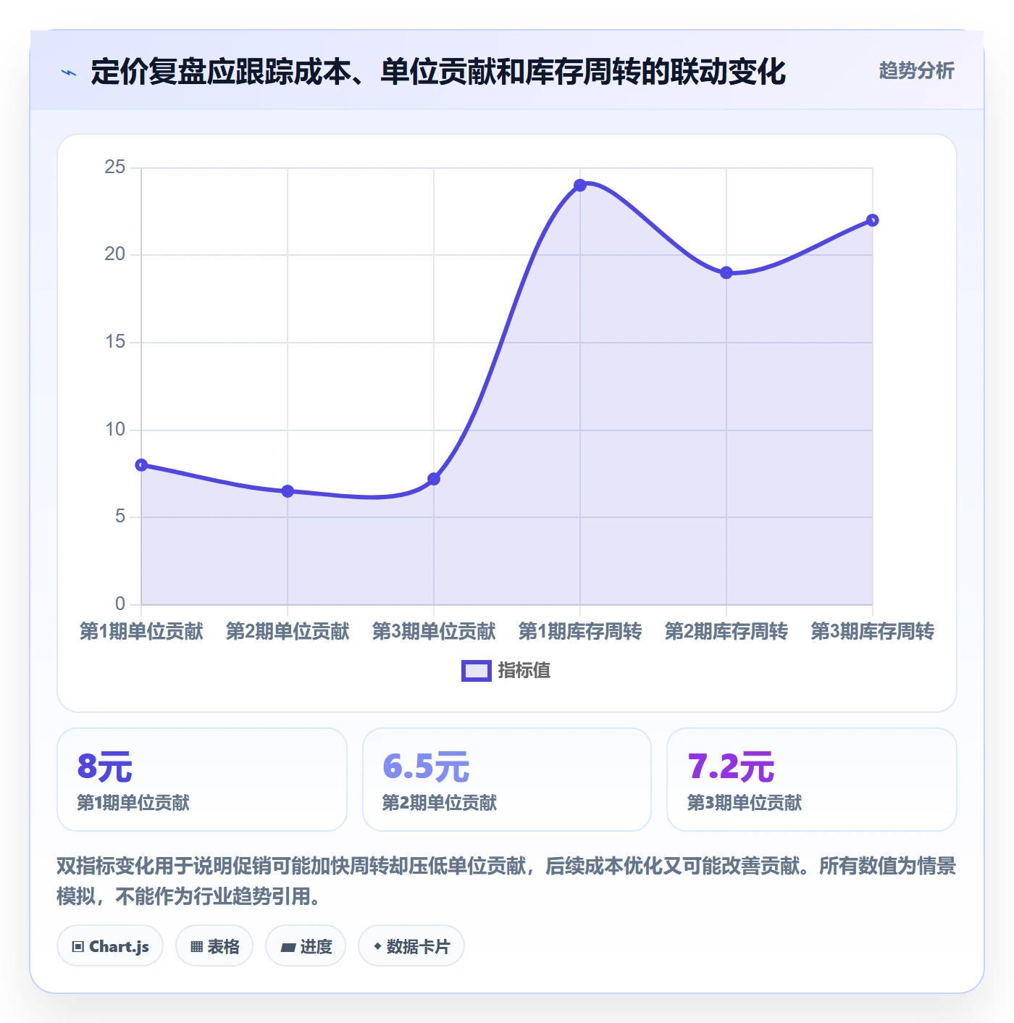The width and height of the screenshot is (1014, 1023).
Task: Open the 7.2元 第3期单位贡献 data card
Action: click(x=812, y=780)
